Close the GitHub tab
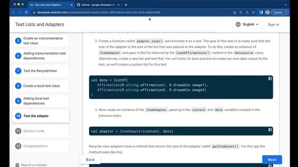The image size is (298, 167). (x=118, y=5)
